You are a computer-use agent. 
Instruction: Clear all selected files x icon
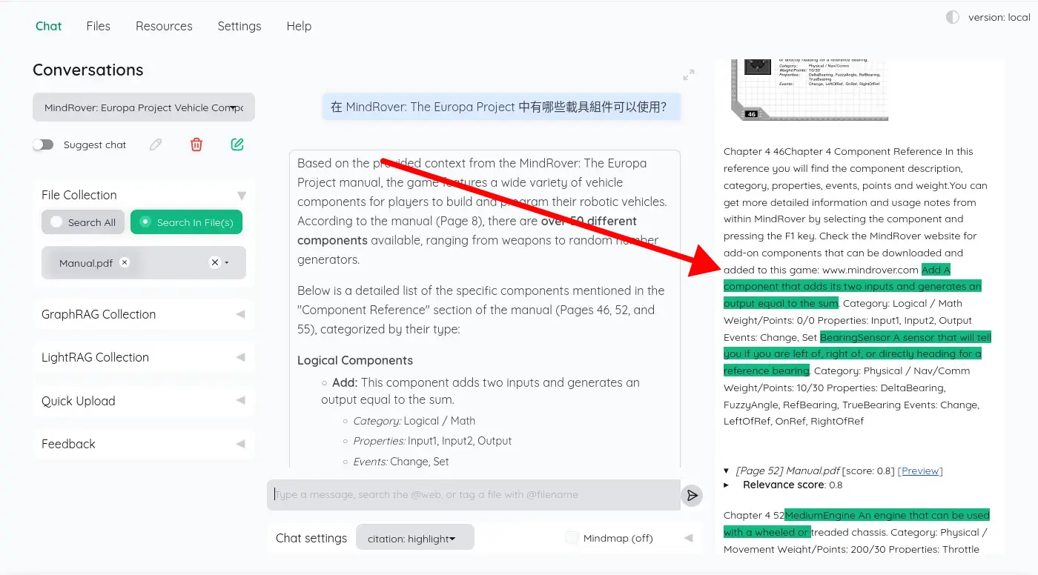click(214, 262)
